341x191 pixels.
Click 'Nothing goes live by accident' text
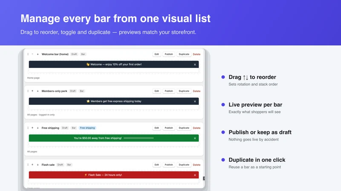254,140
